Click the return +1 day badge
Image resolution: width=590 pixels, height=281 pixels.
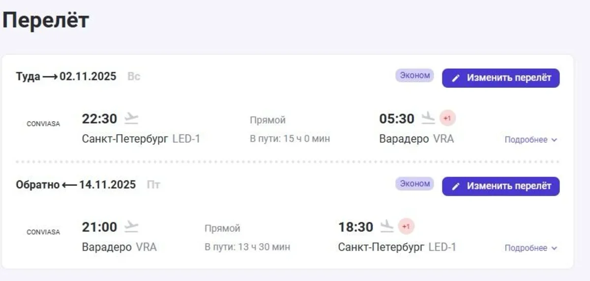pyautogui.click(x=406, y=227)
